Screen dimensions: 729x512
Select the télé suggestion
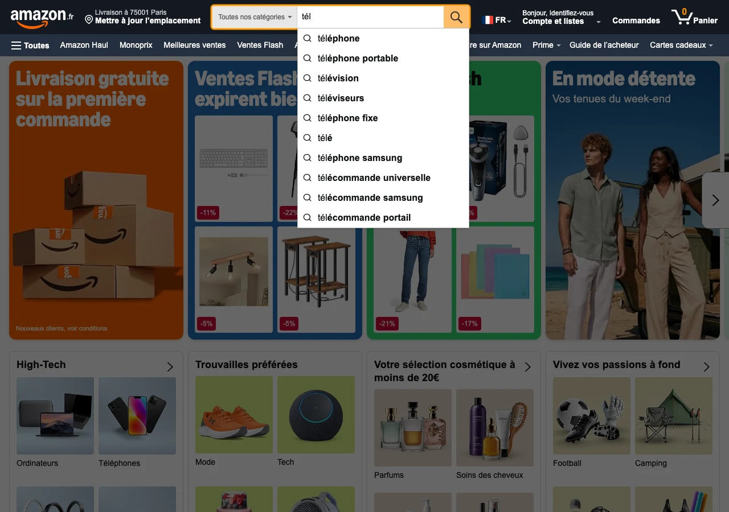click(383, 138)
